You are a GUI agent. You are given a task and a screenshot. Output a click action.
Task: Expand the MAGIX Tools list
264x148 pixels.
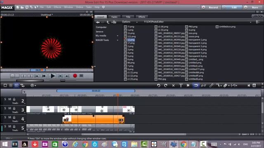pyautogui.click(x=118, y=40)
